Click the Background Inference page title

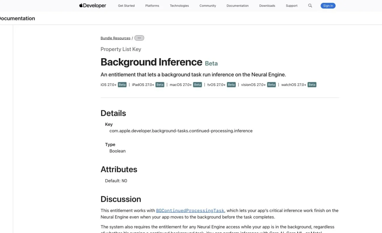click(151, 62)
